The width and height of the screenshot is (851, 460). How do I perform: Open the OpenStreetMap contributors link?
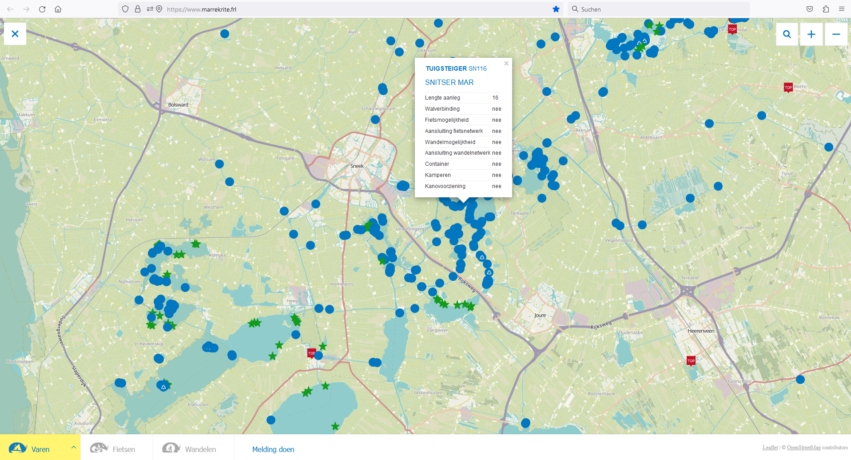[803, 448]
